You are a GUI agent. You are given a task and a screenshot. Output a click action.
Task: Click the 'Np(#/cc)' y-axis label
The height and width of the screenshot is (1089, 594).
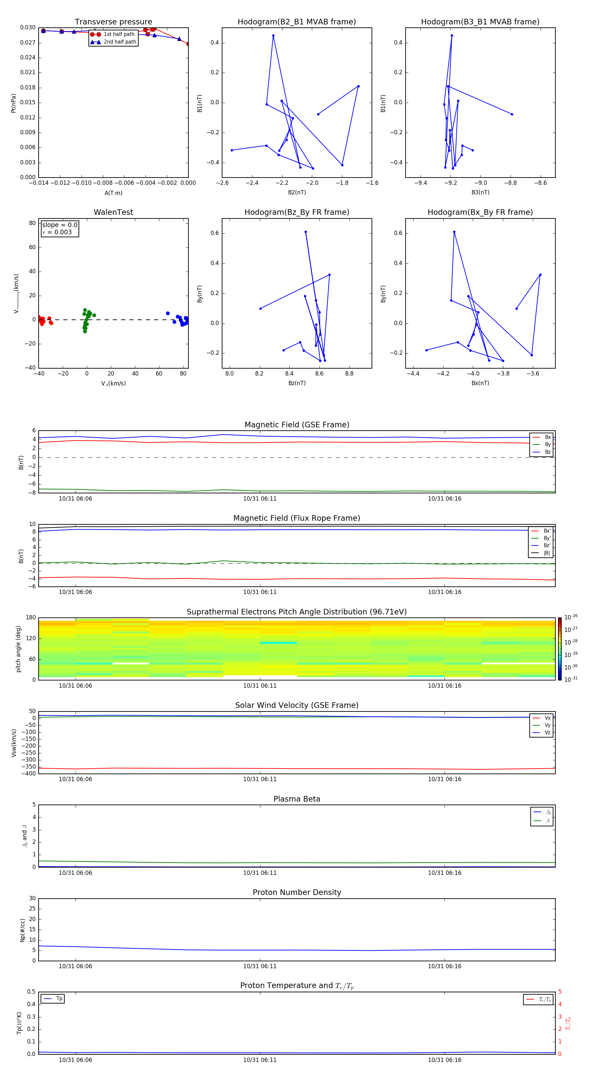point(22,930)
